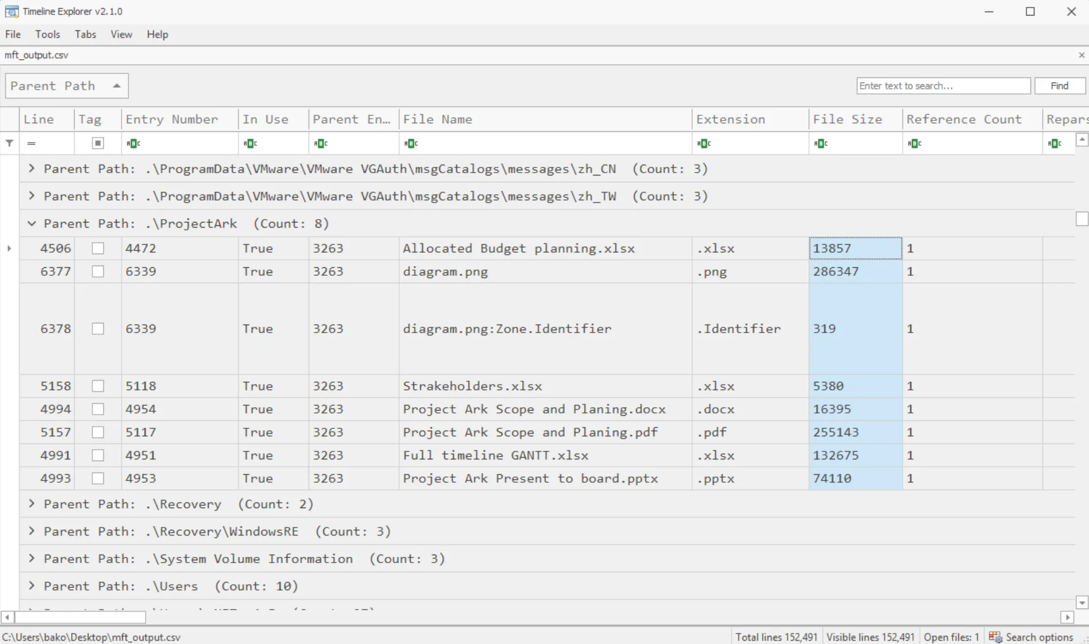Viewport: 1089px width, 644px height.
Task: Click the horizontal scrollbar thumb
Action: (x=80, y=617)
